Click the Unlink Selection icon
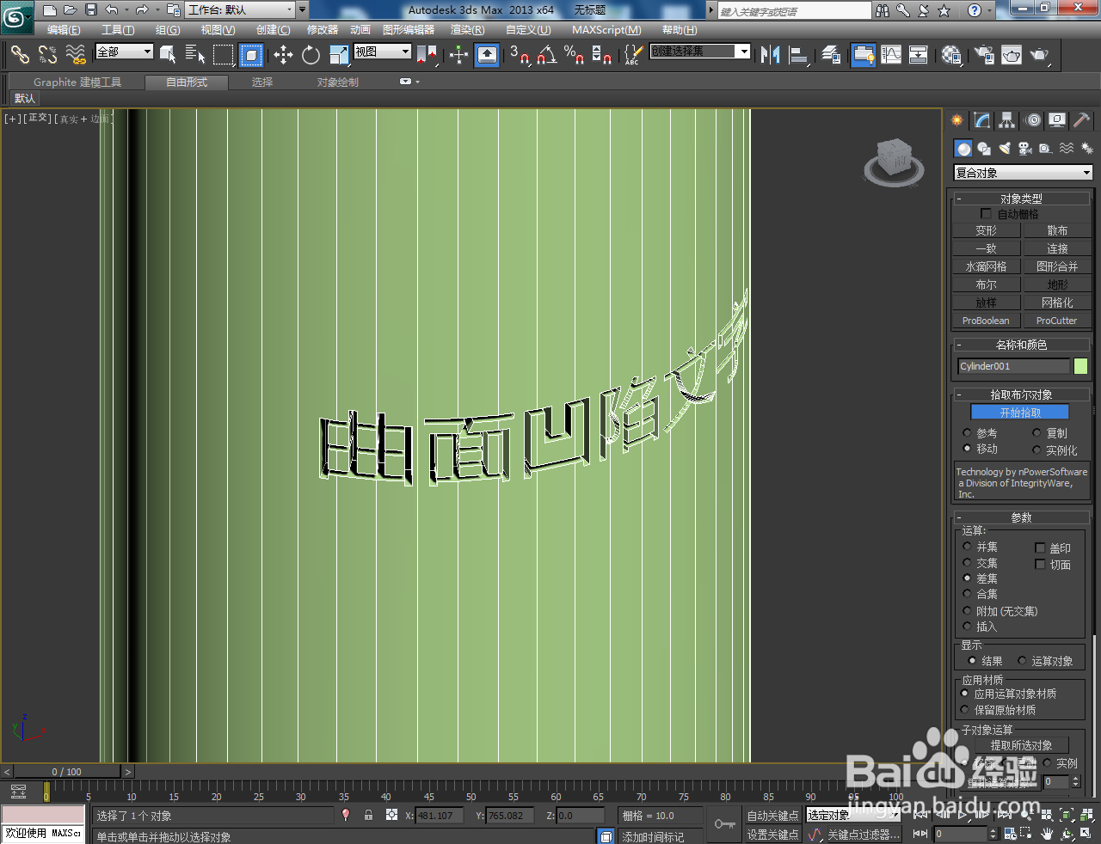This screenshot has width=1101, height=844. point(47,55)
